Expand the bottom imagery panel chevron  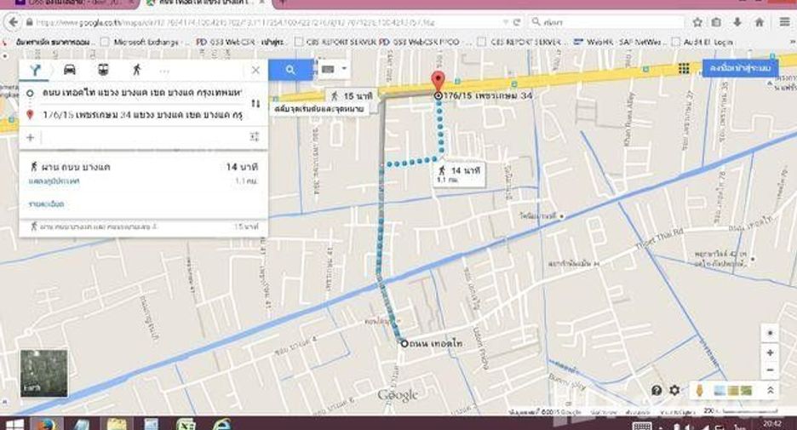click(770, 390)
